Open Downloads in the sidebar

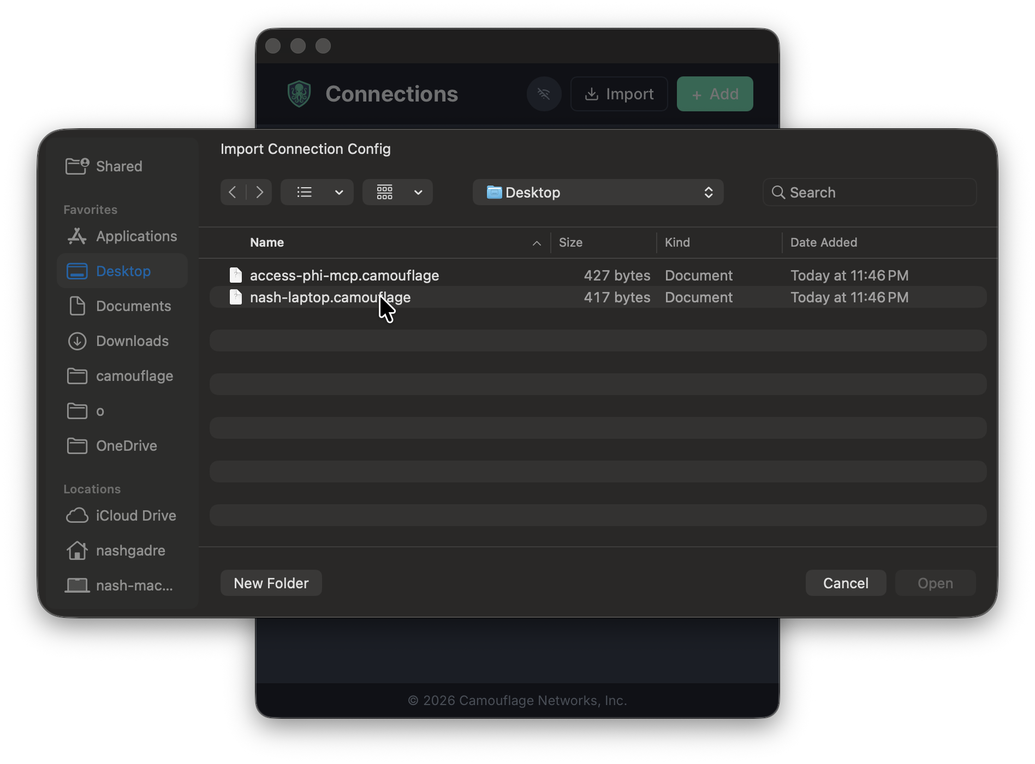[122, 341]
